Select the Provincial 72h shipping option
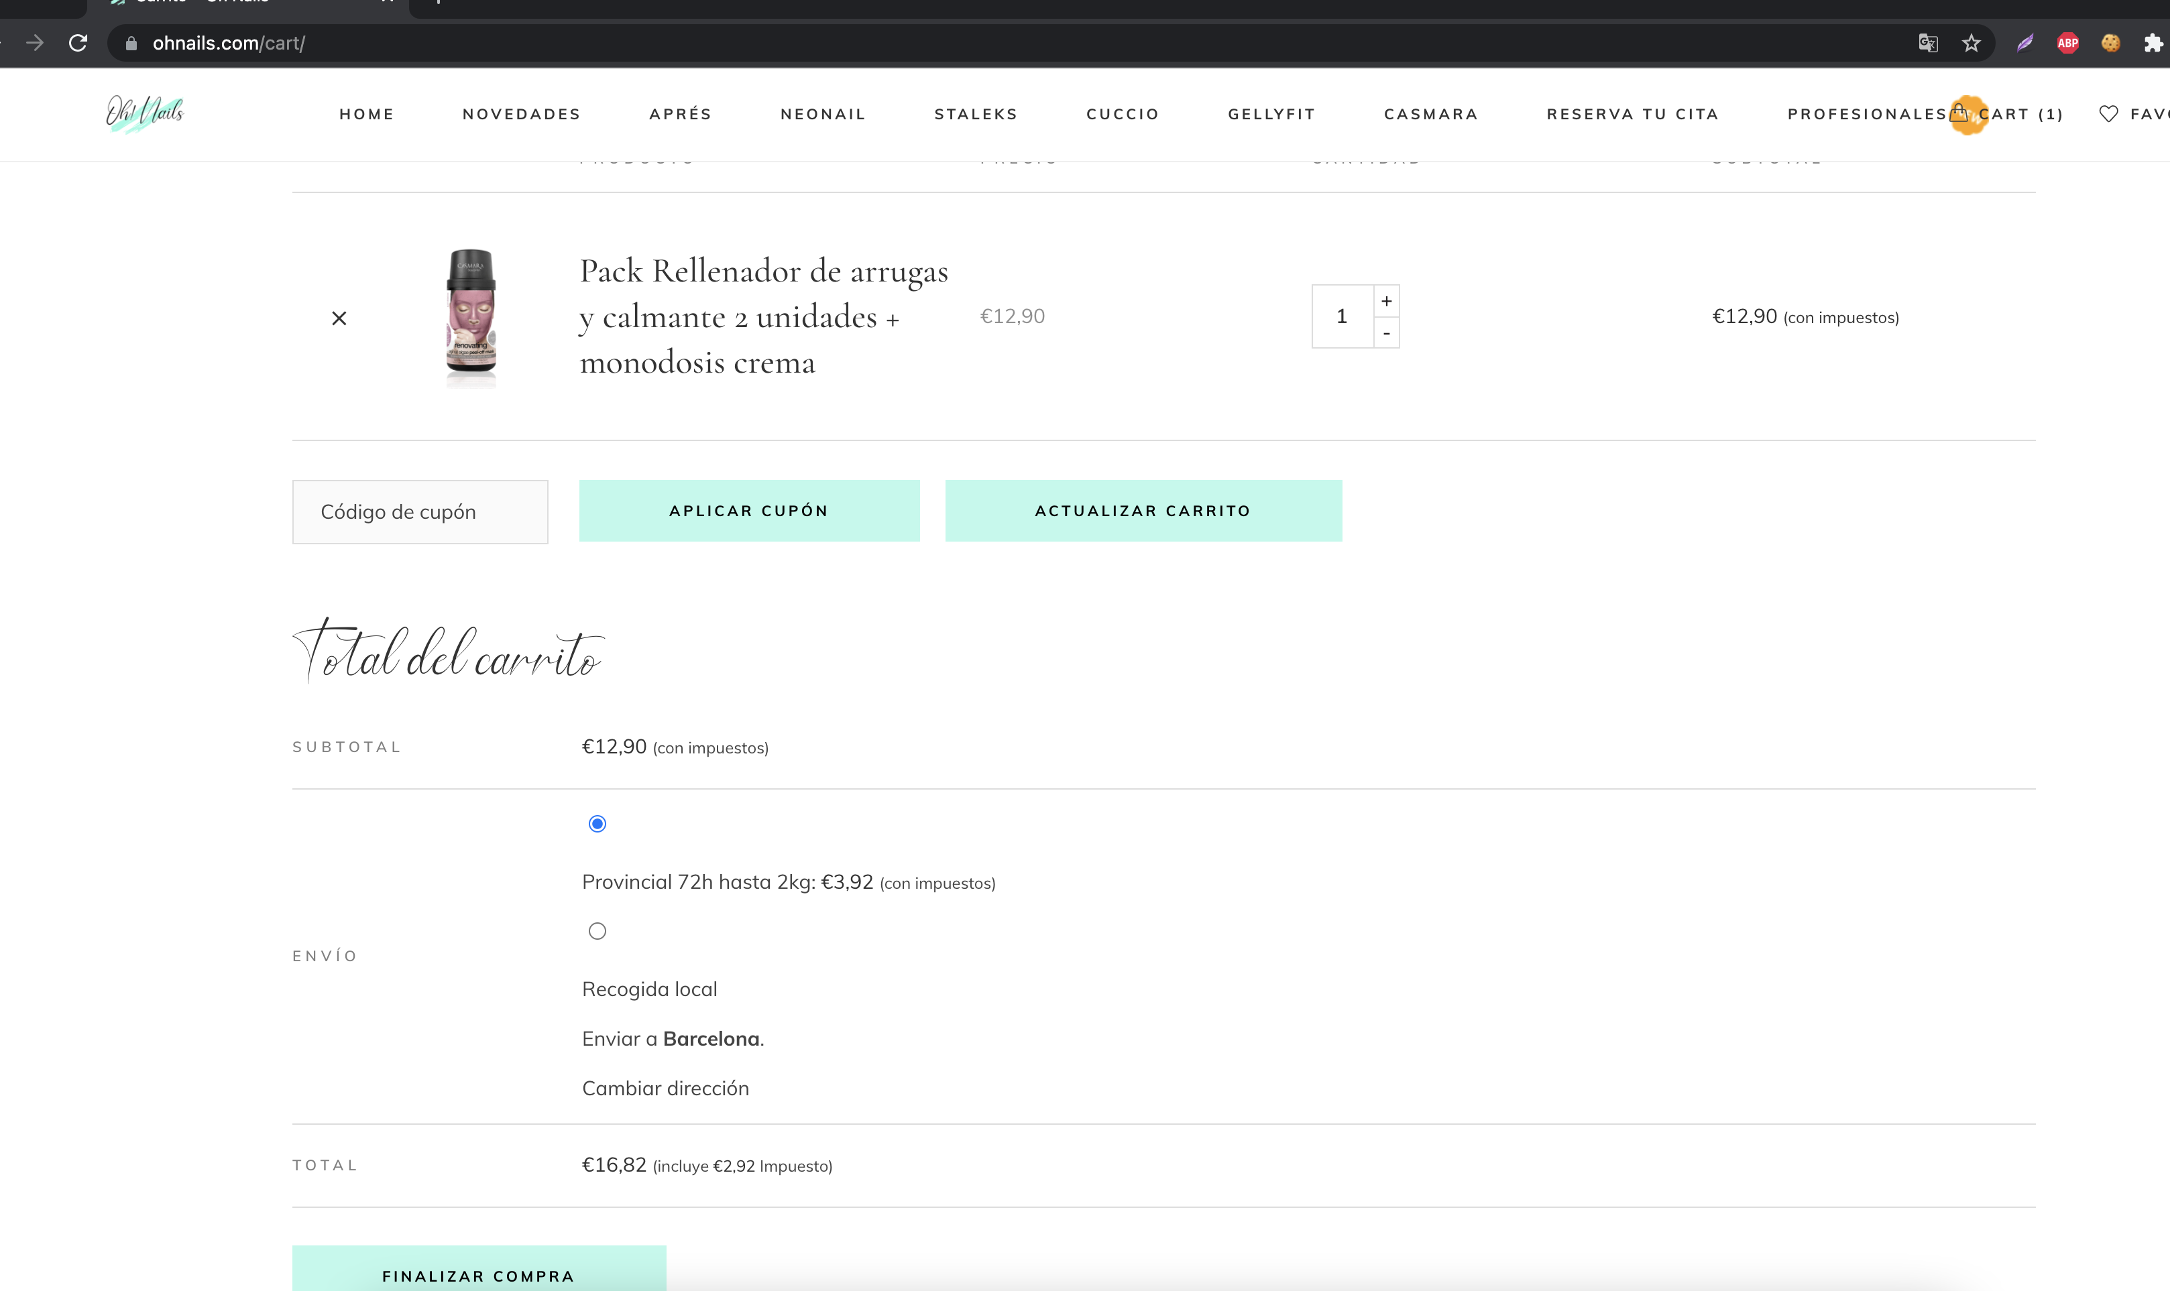Image resolution: width=2170 pixels, height=1291 pixels. [597, 824]
